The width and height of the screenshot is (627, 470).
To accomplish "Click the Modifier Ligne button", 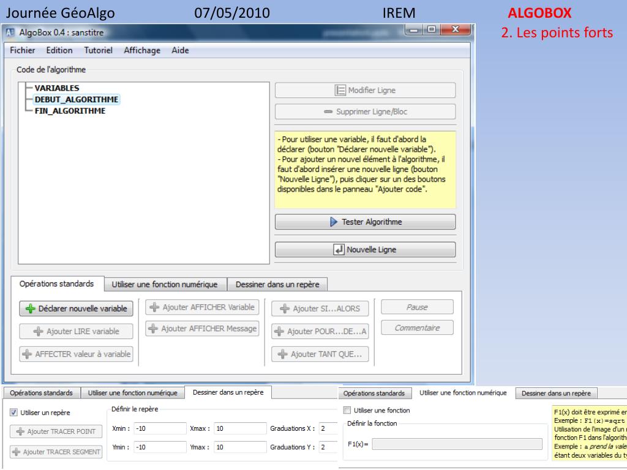I will click(x=365, y=91).
